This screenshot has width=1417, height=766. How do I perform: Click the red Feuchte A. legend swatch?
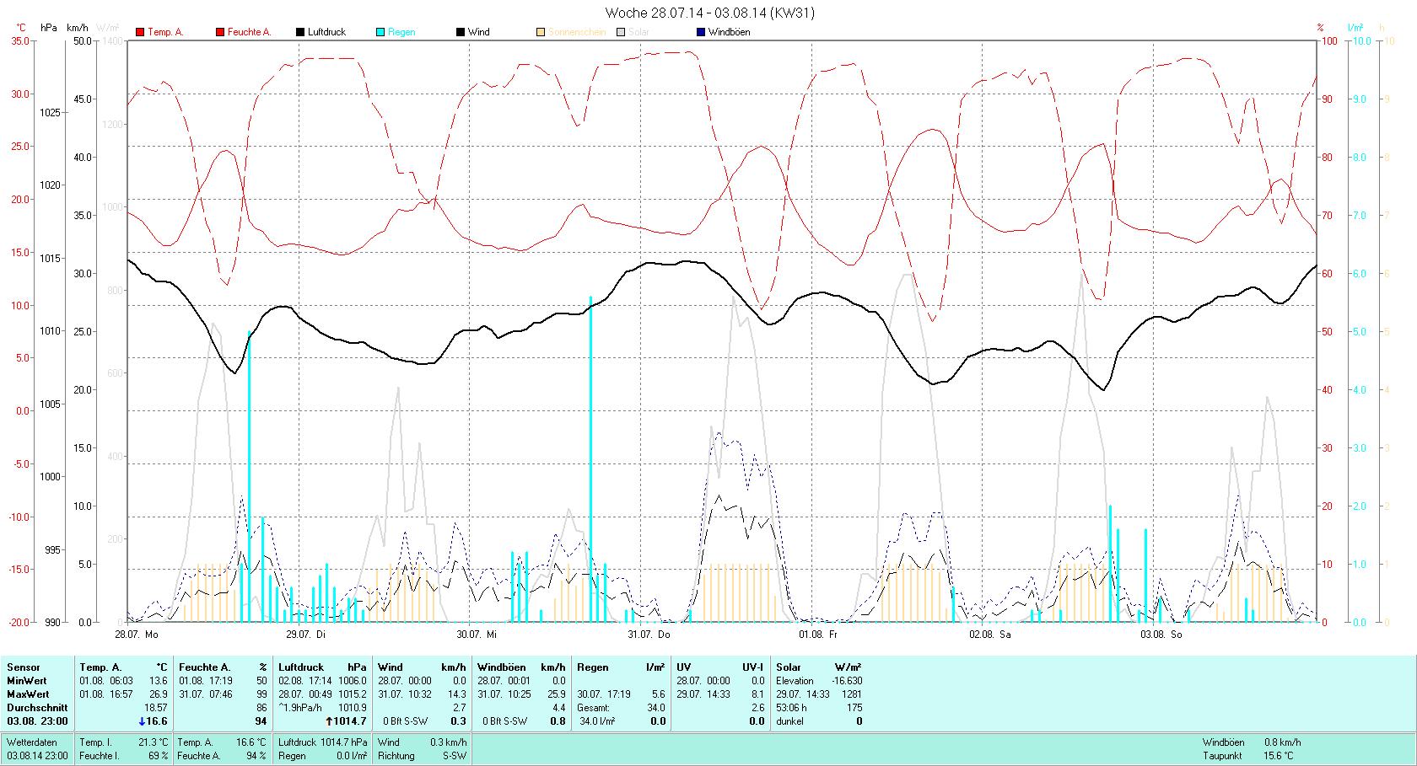(220, 32)
